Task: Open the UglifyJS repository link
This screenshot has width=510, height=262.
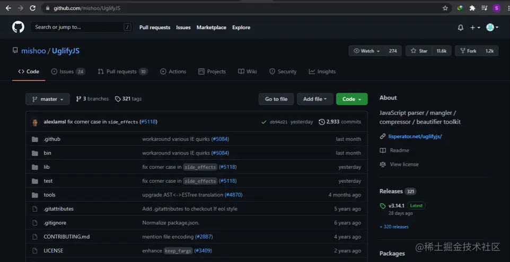Action: [66, 51]
